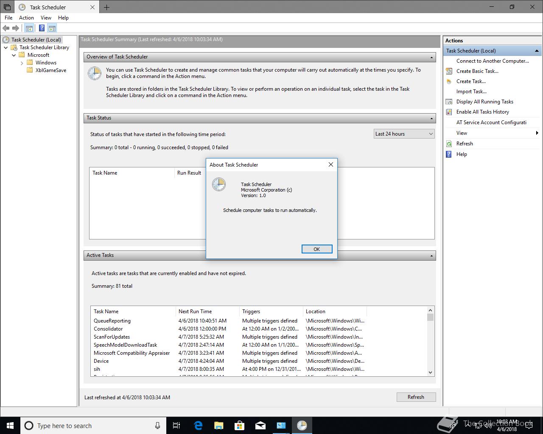
Task: Toggle Show/Hide Action Pane toolbar icon
Action: 52,28
